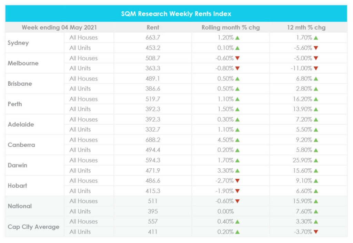Click the green arrow beside Darwin Houses 25.90%

pos(316,160)
